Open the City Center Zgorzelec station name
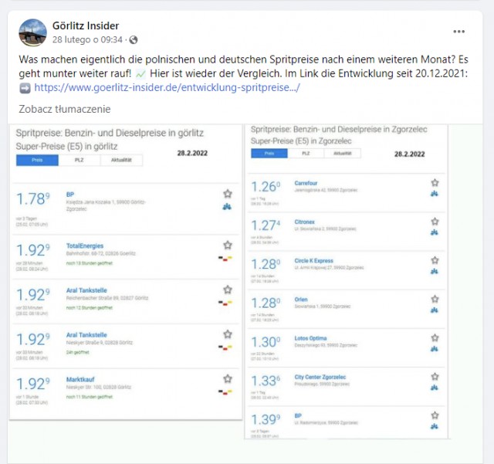Viewport: 494px width, 464px height. pyautogui.click(x=320, y=377)
